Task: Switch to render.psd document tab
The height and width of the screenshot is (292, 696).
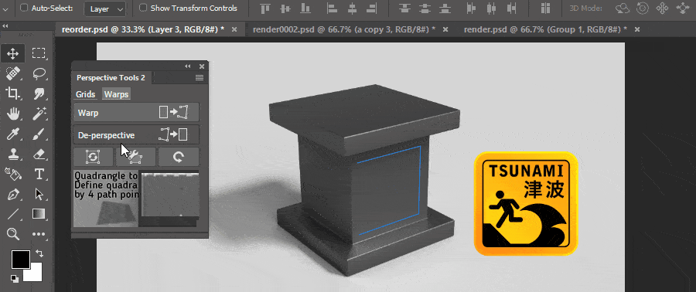Action: [545, 29]
